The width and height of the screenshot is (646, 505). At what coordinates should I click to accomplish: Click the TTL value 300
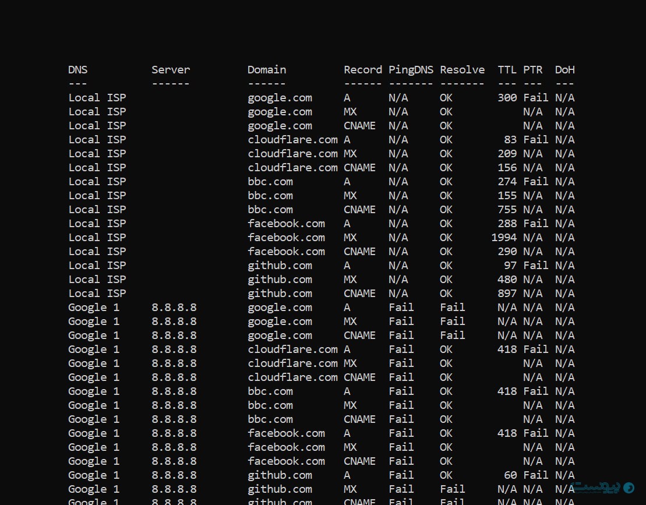(507, 98)
